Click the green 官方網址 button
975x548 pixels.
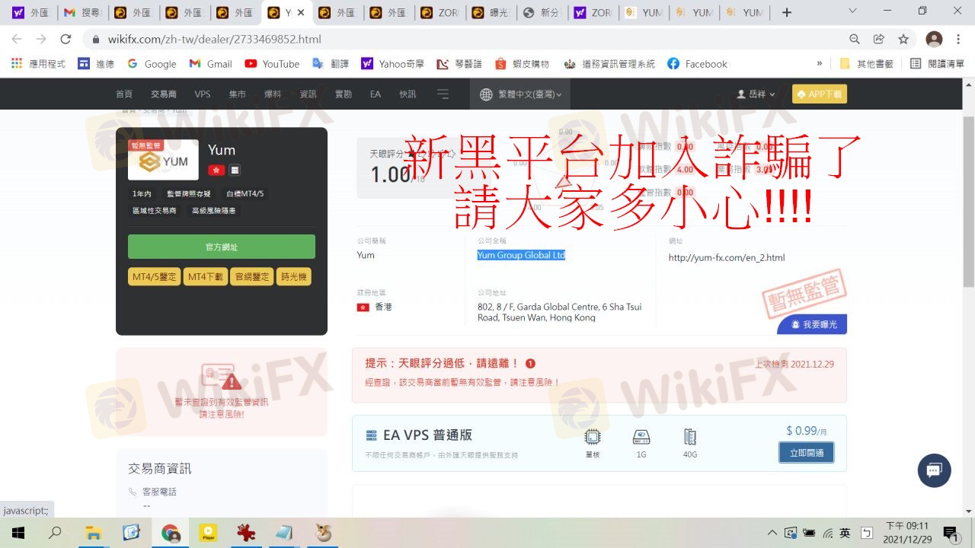pos(222,247)
